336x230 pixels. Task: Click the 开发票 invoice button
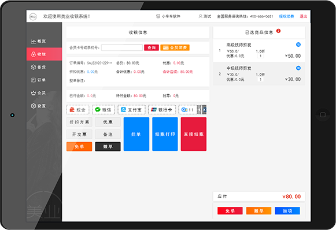tap(79, 134)
